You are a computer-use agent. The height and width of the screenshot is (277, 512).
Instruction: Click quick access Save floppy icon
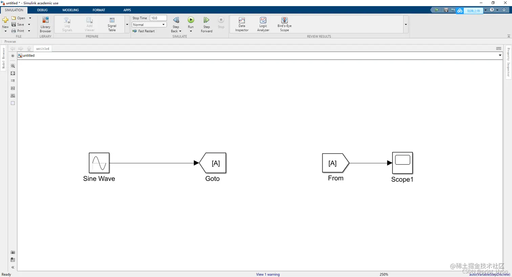446,10
